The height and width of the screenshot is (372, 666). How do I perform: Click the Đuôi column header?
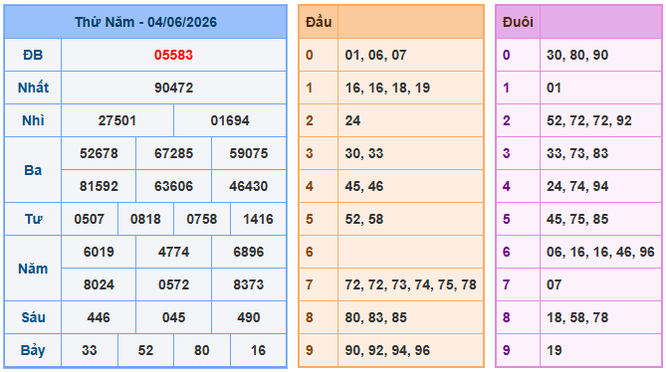(x=518, y=22)
